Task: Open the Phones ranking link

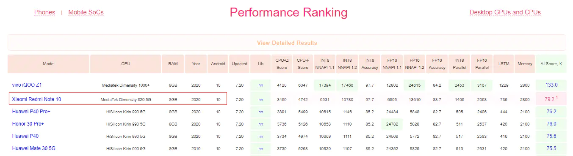Action: coord(44,12)
